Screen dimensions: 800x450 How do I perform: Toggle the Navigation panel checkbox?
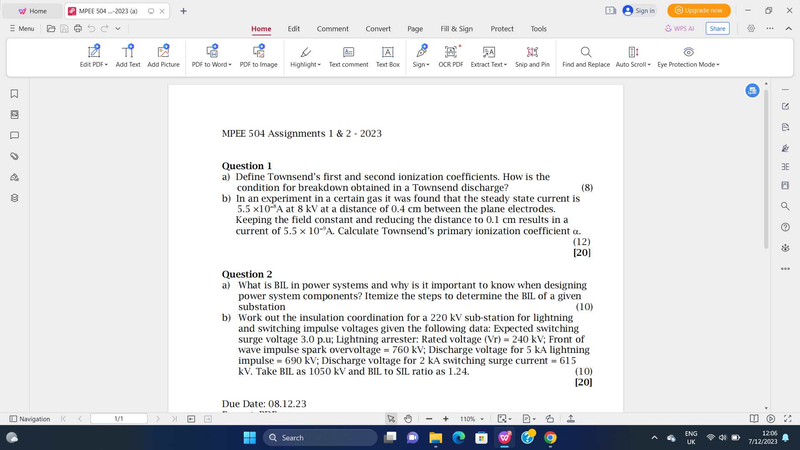(13, 419)
